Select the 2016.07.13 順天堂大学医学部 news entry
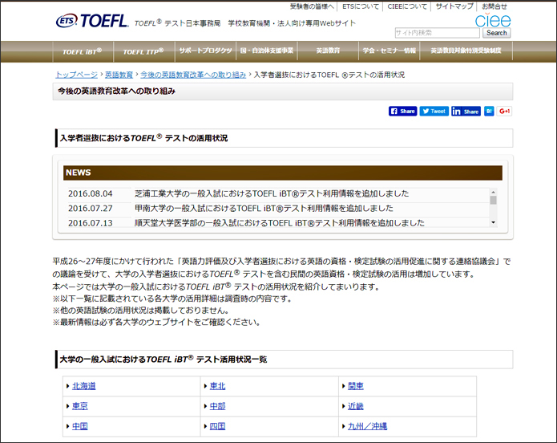The height and width of the screenshot is (443, 557). click(x=279, y=223)
